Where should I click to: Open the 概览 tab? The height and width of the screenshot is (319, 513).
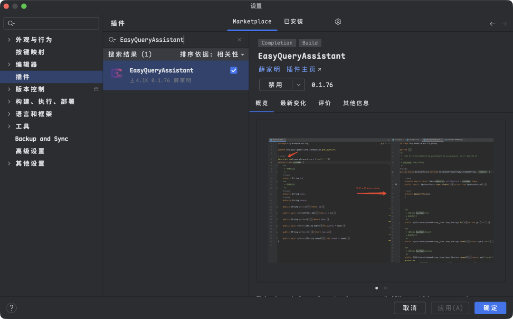tap(262, 103)
